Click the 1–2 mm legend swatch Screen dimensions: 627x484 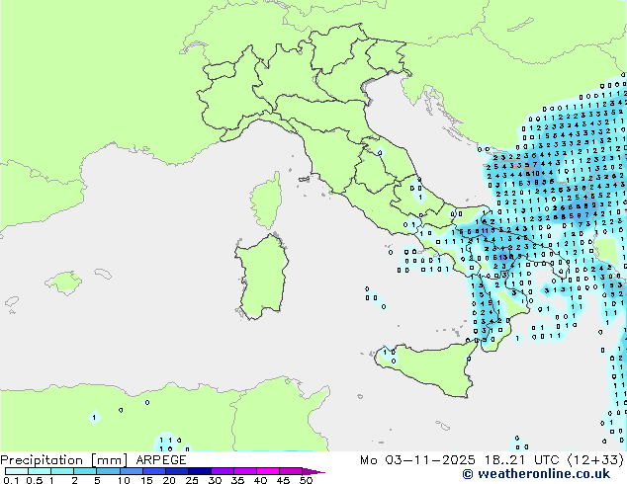tap(62, 471)
